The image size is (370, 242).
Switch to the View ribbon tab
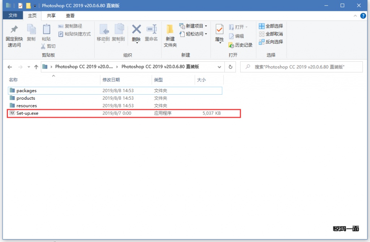click(x=70, y=16)
